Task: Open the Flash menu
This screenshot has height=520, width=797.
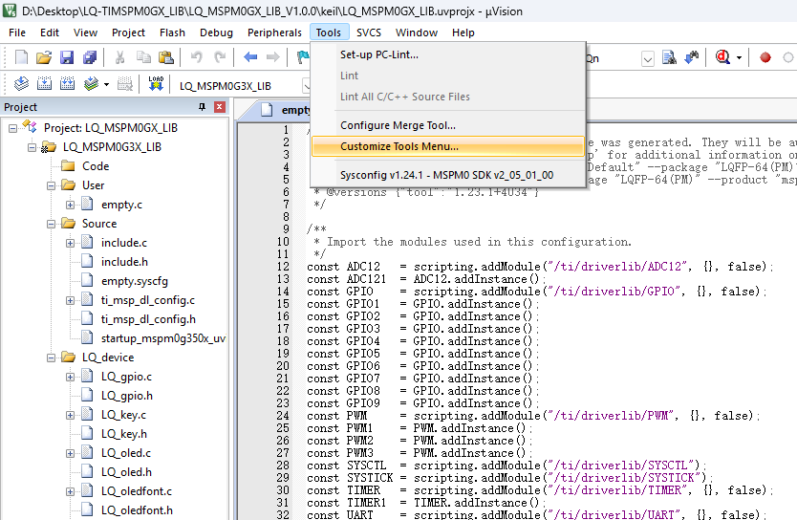Action: 172,32
